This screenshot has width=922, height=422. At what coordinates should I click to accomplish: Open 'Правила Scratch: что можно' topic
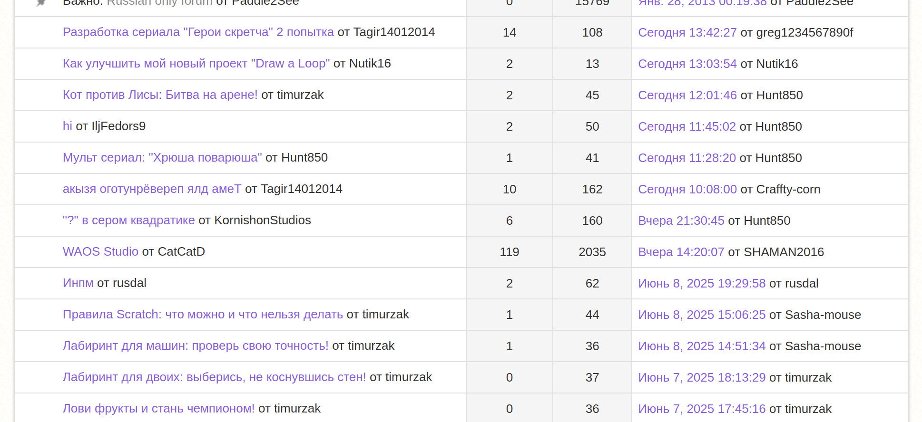pos(202,315)
